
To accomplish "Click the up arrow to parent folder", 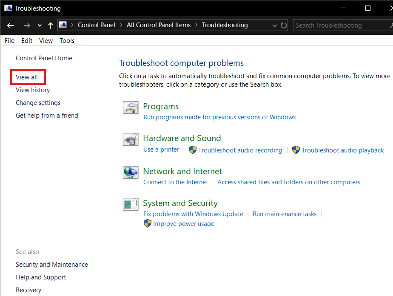I will (x=51, y=25).
